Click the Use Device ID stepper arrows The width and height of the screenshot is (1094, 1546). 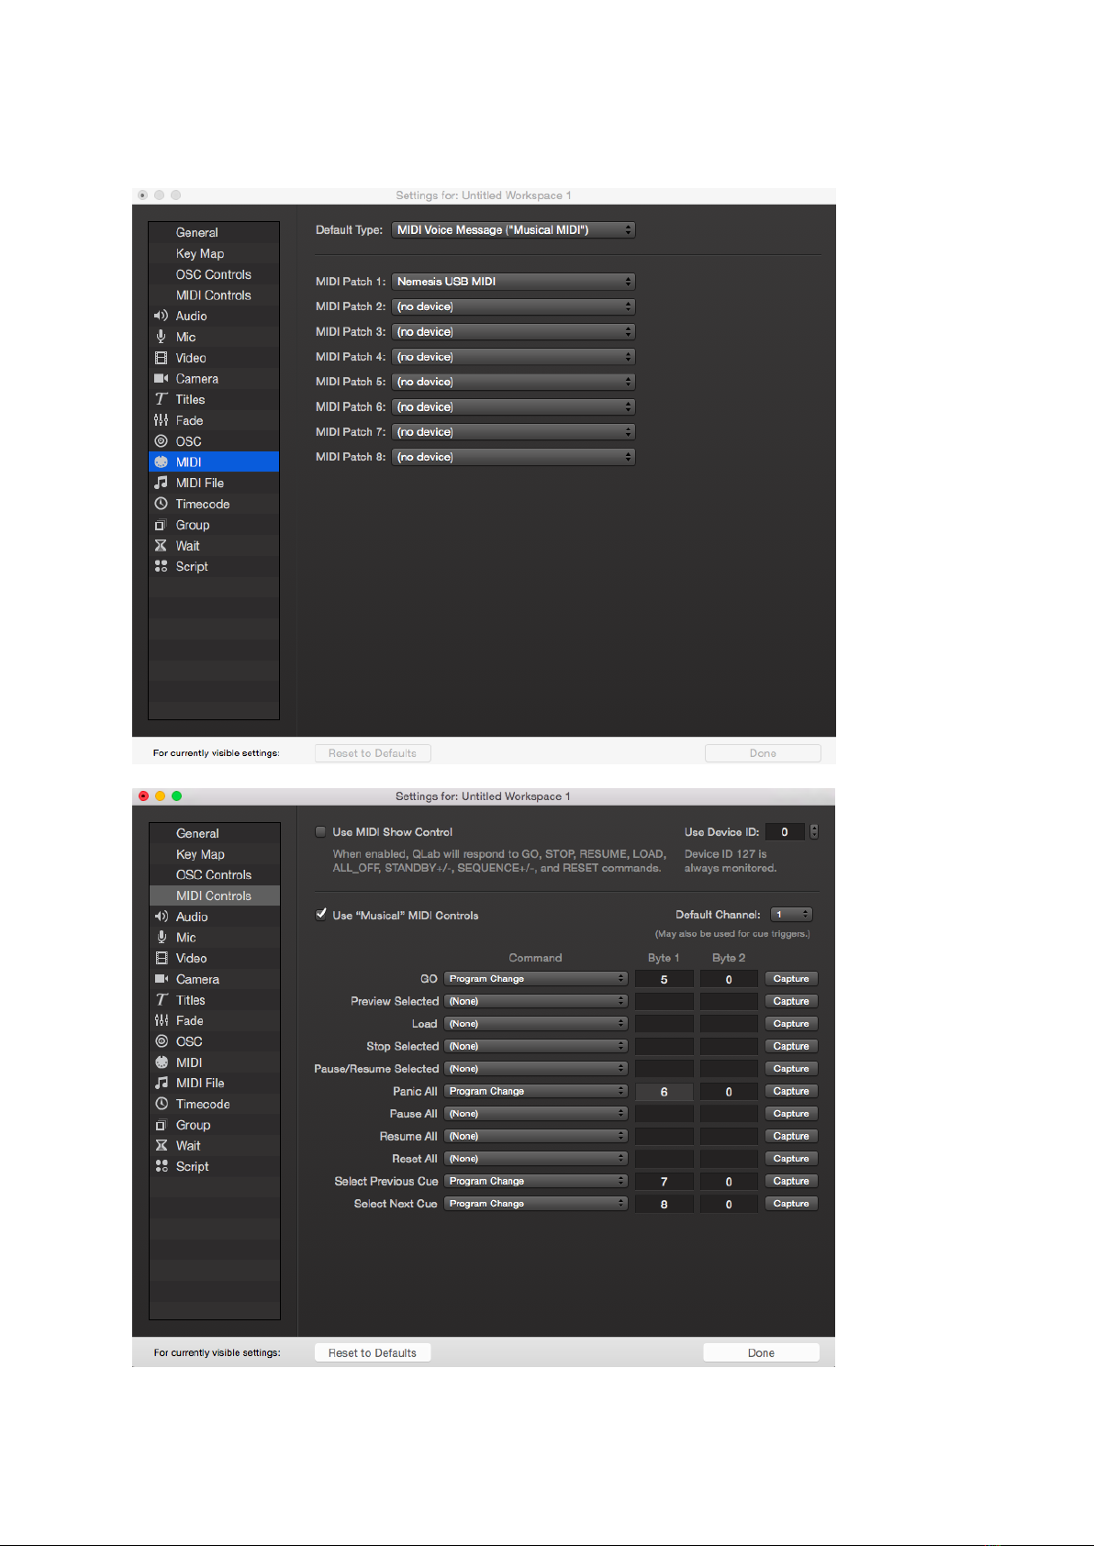point(814,832)
